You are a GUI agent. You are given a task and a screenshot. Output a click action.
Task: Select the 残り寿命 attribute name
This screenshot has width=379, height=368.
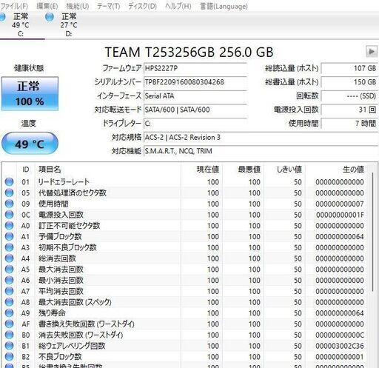point(52,313)
